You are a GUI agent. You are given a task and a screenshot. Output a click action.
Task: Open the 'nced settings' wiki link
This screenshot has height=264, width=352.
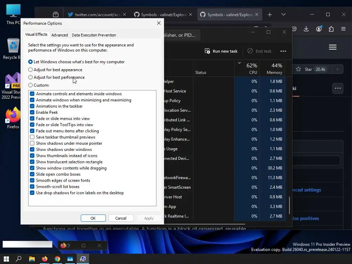click(x=307, y=190)
